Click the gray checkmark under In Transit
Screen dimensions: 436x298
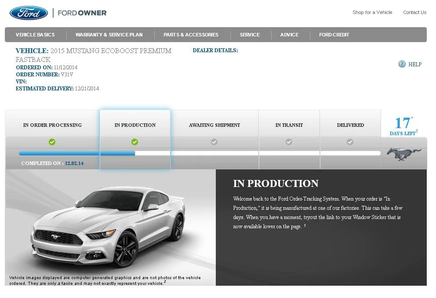coord(289,142)
